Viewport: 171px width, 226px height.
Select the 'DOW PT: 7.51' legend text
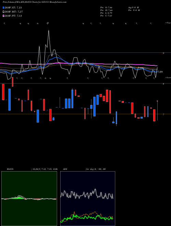[x=13, y=16]
